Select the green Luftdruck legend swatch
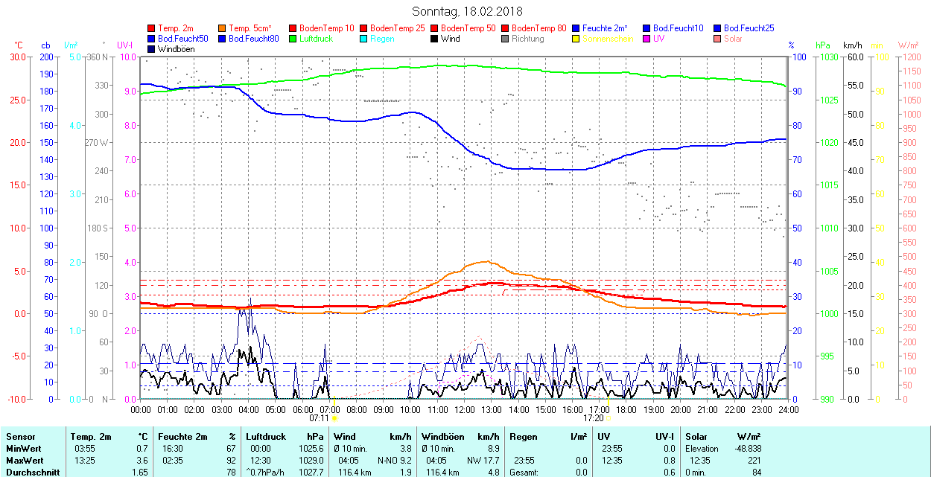The height and width of the screenshot is (477, 931). pyautogui.click(x=293, y=39)
